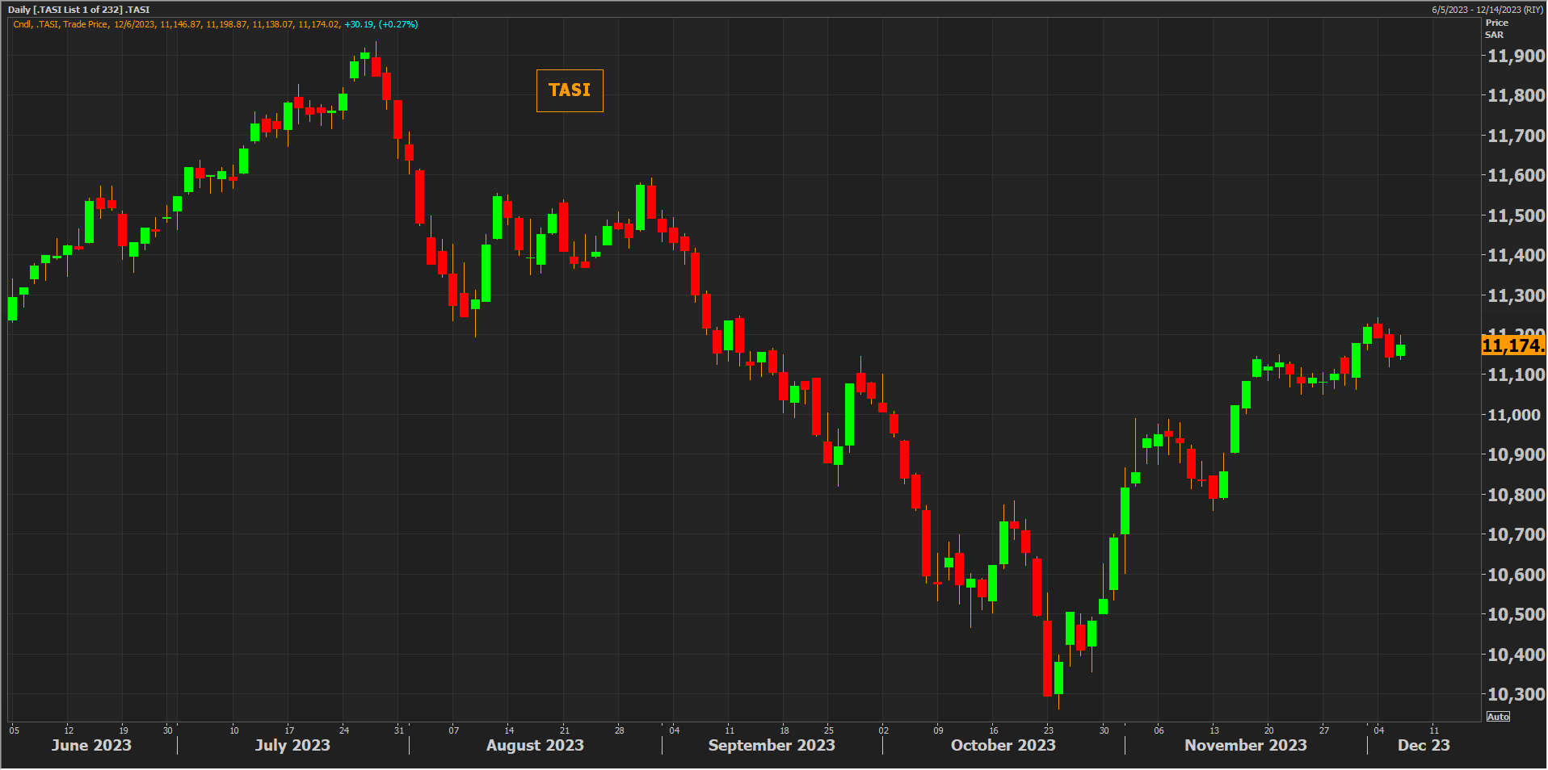Click the orange TASI label box

570,90
